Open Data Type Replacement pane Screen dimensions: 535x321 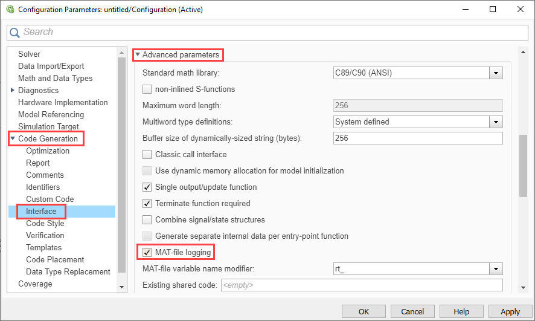point(68,272)
